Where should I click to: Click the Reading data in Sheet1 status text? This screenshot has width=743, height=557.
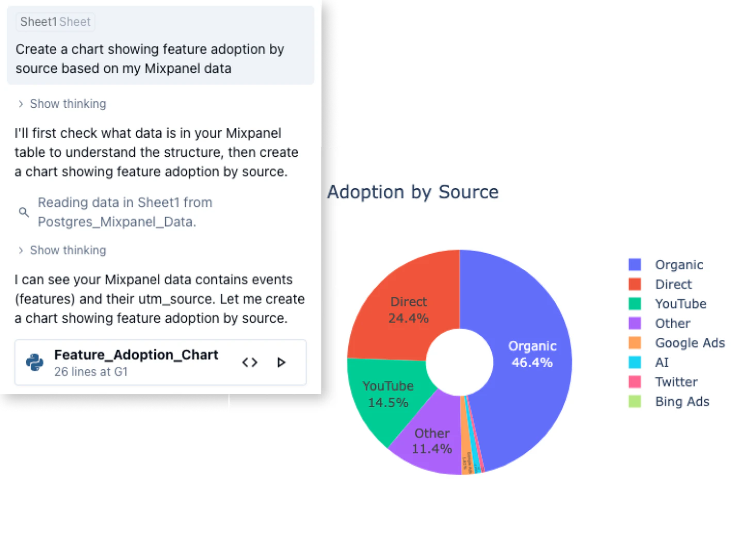(x=124, y=212)
